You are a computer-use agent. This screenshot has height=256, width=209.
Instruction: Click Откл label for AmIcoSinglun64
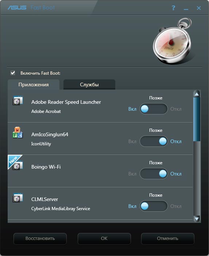coord(176,141)
